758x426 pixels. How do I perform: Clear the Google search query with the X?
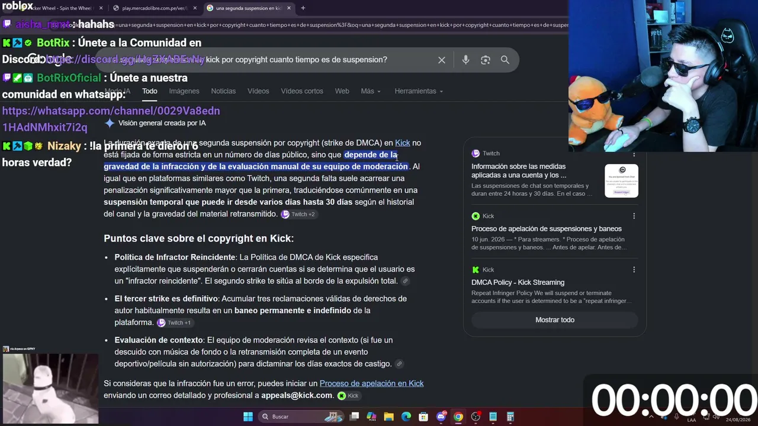click(x=442, y=60)
